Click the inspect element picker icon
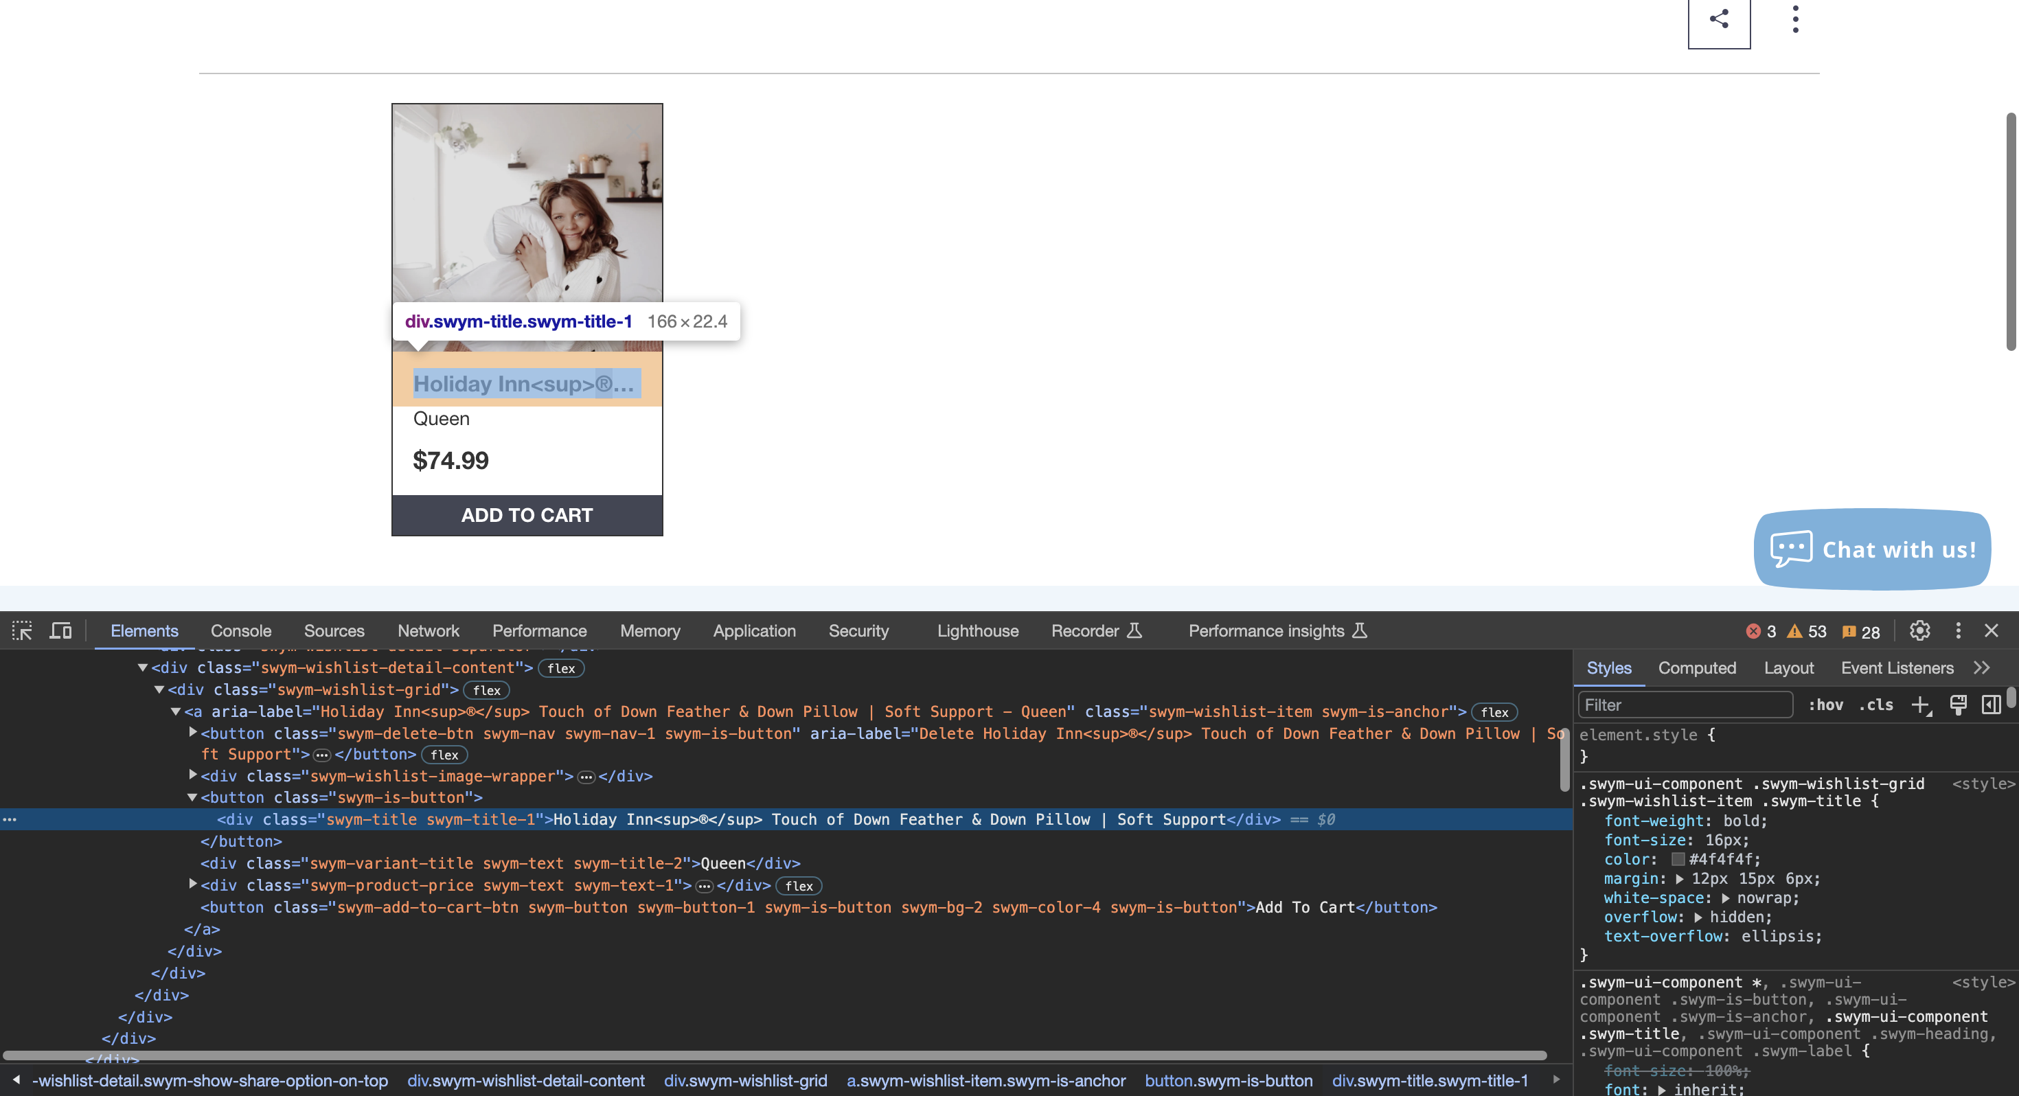2019x1096 pixels. (22, 630)
